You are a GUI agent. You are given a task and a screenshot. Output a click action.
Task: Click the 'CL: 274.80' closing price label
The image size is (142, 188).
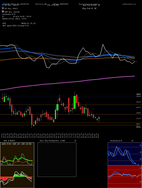click(x=53, y=5)
